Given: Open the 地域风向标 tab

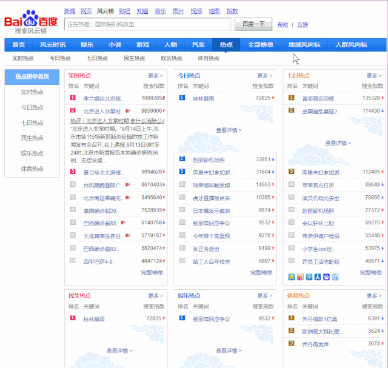Looking at the screenshot, I should pyautogui.click(x=304, y=45).
